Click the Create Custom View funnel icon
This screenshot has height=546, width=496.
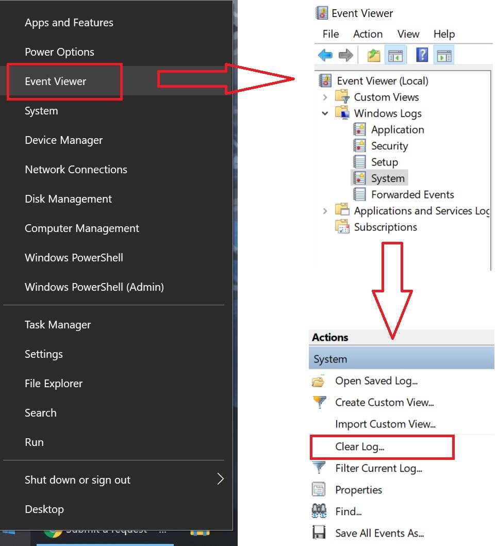[319, 402]
